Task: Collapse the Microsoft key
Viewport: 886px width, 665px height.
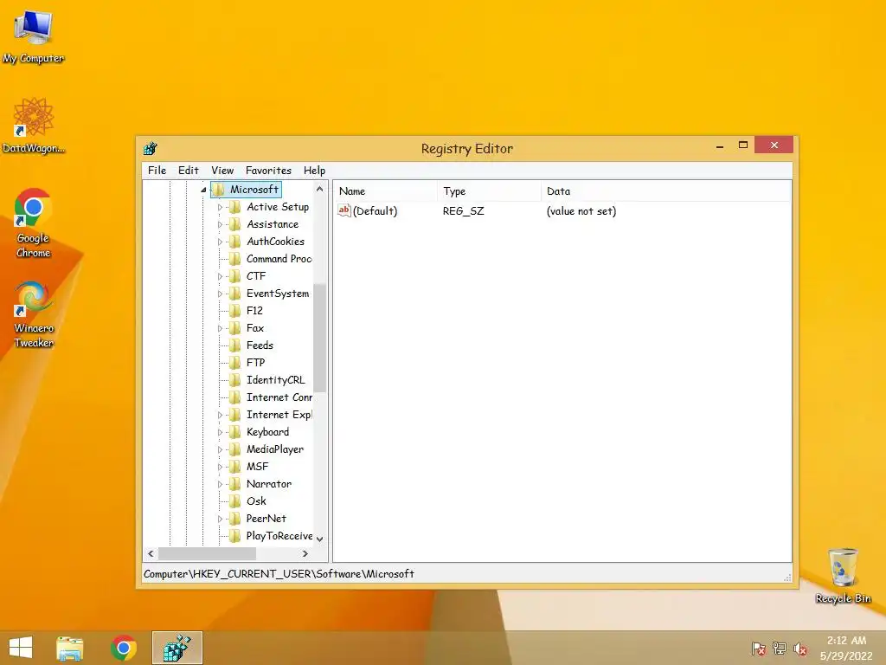Action: click(x=203, y=190)
